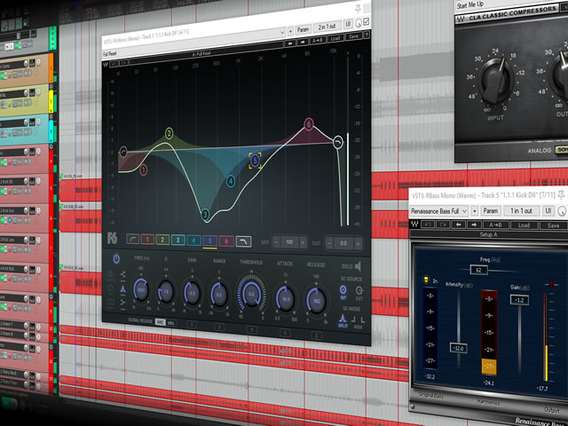Viewport: 568px width, 426px height.
Task: Click 2 in 1 out button in F6 window
Action: [327, 27]
